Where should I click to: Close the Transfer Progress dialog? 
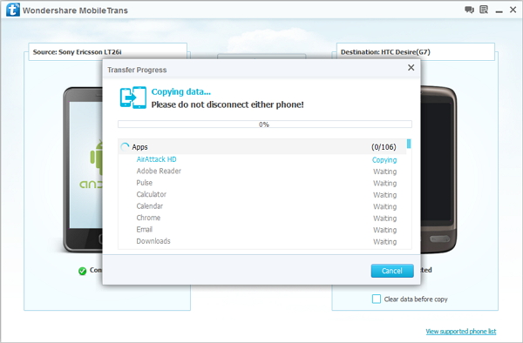[411, 68]
